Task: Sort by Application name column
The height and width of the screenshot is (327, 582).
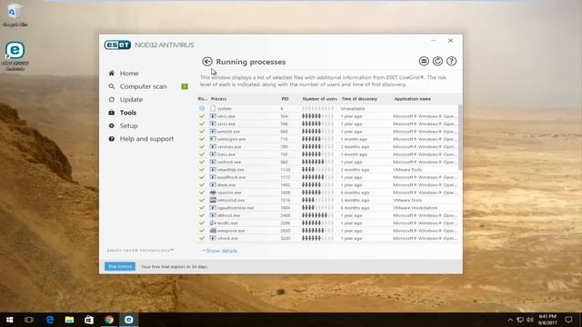Action: [412, 99]
